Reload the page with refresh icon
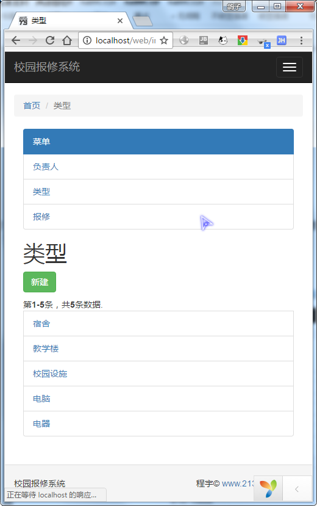 pyautogui.click(x=49, y=40)
